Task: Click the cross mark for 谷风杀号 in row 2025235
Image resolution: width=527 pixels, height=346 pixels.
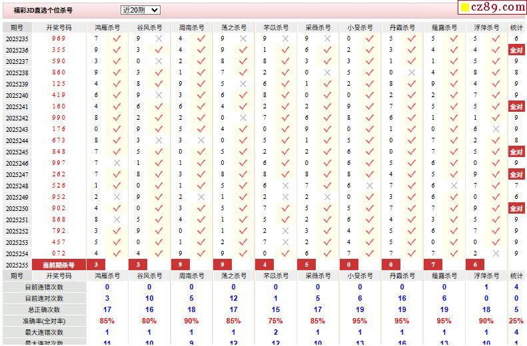Action: coord(159,39)
